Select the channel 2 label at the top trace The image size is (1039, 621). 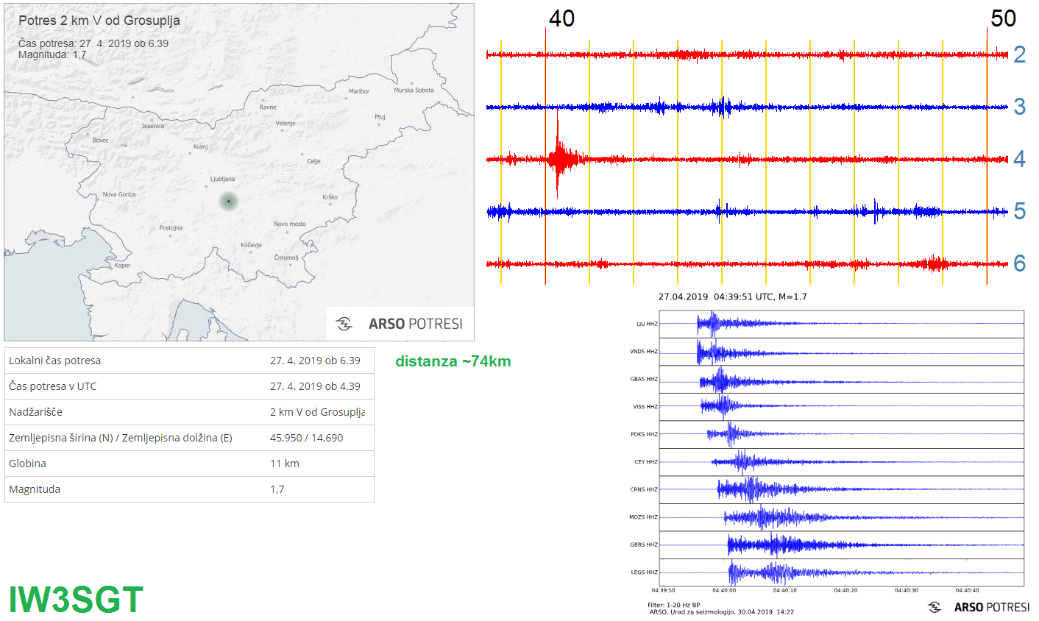pos(1019,54)
